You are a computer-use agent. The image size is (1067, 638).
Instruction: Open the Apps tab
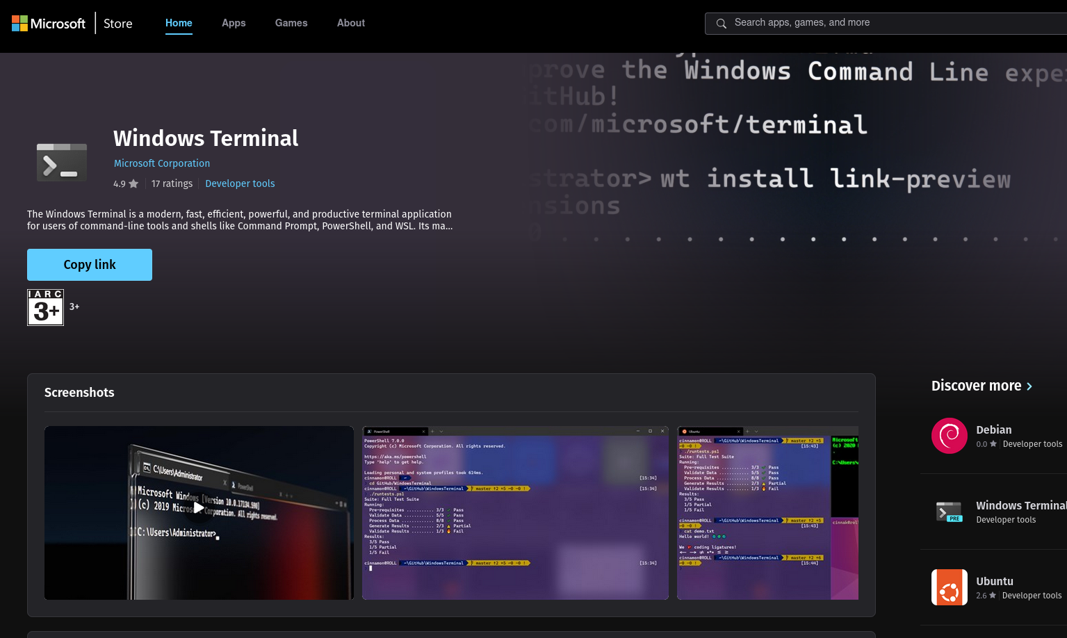click(x=234, y=23)
